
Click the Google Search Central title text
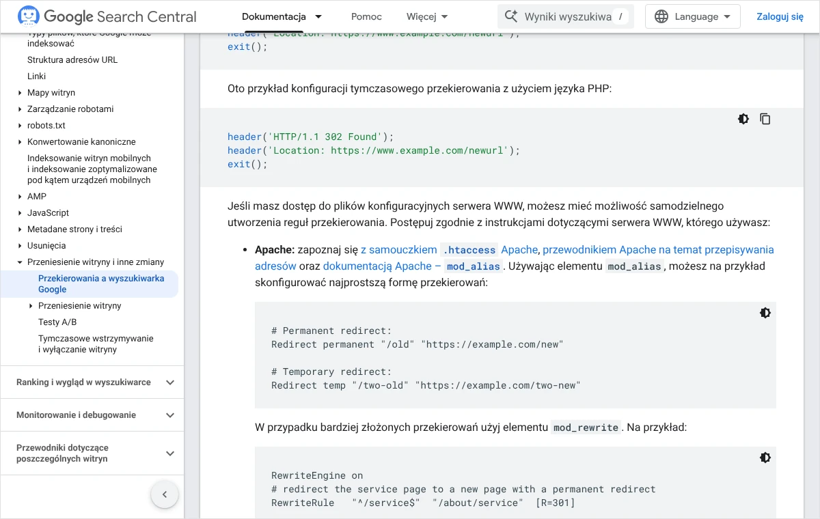coord(120,16)
